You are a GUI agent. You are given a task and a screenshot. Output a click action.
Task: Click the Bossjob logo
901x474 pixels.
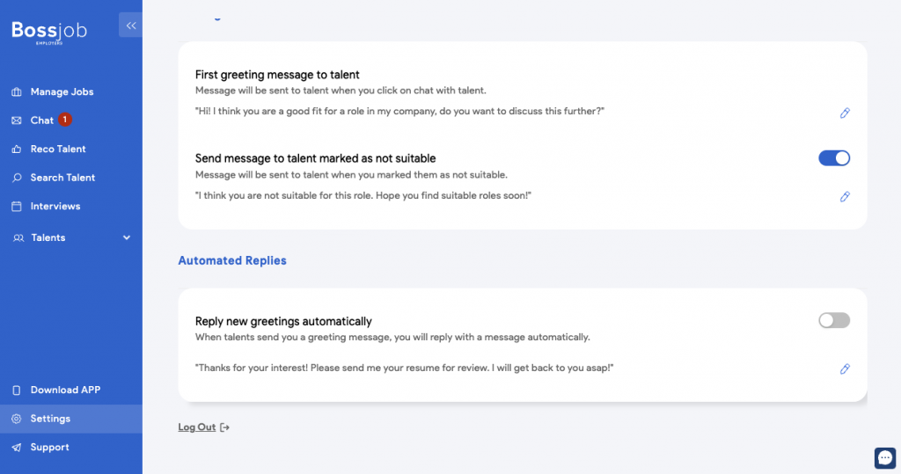click(49, 32)
